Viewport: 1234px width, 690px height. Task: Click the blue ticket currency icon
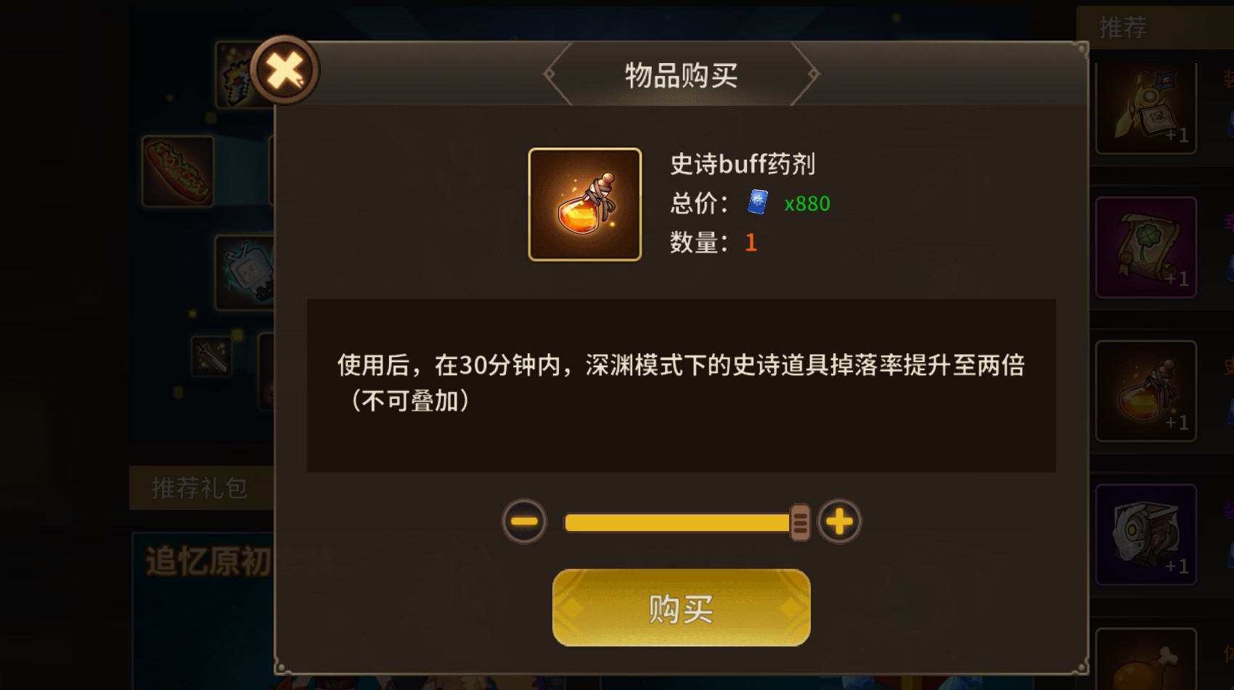click(757, 202)
